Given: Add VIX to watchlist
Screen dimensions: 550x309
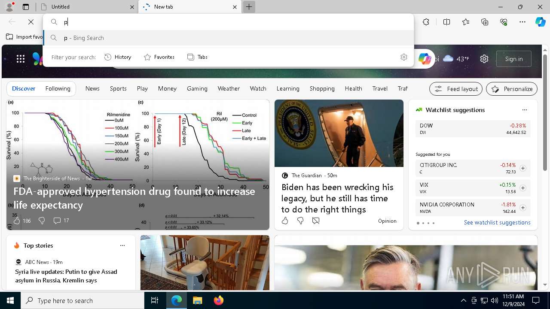Looking at the screenshot, I should (x=523, y=188).
